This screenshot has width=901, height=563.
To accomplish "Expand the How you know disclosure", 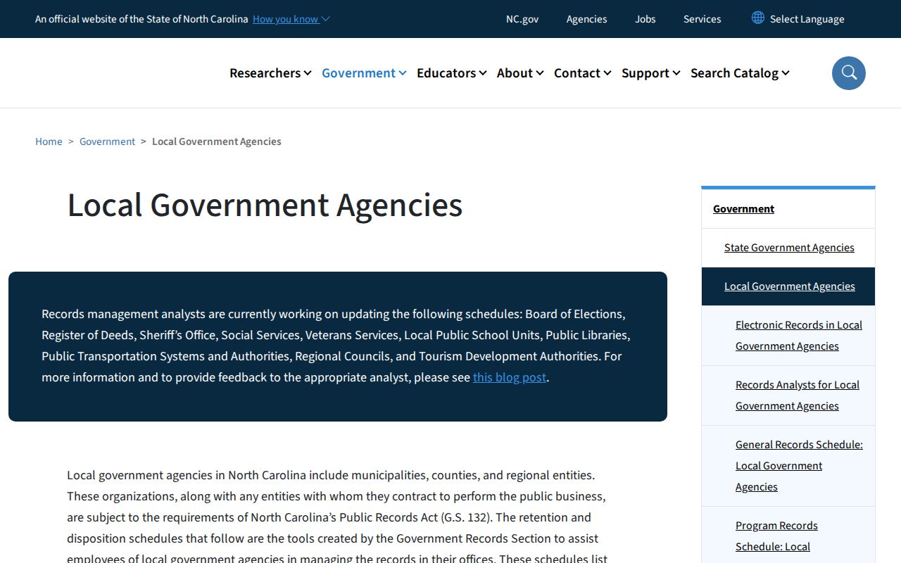I will pyautogui.click(x=291, y=19).
